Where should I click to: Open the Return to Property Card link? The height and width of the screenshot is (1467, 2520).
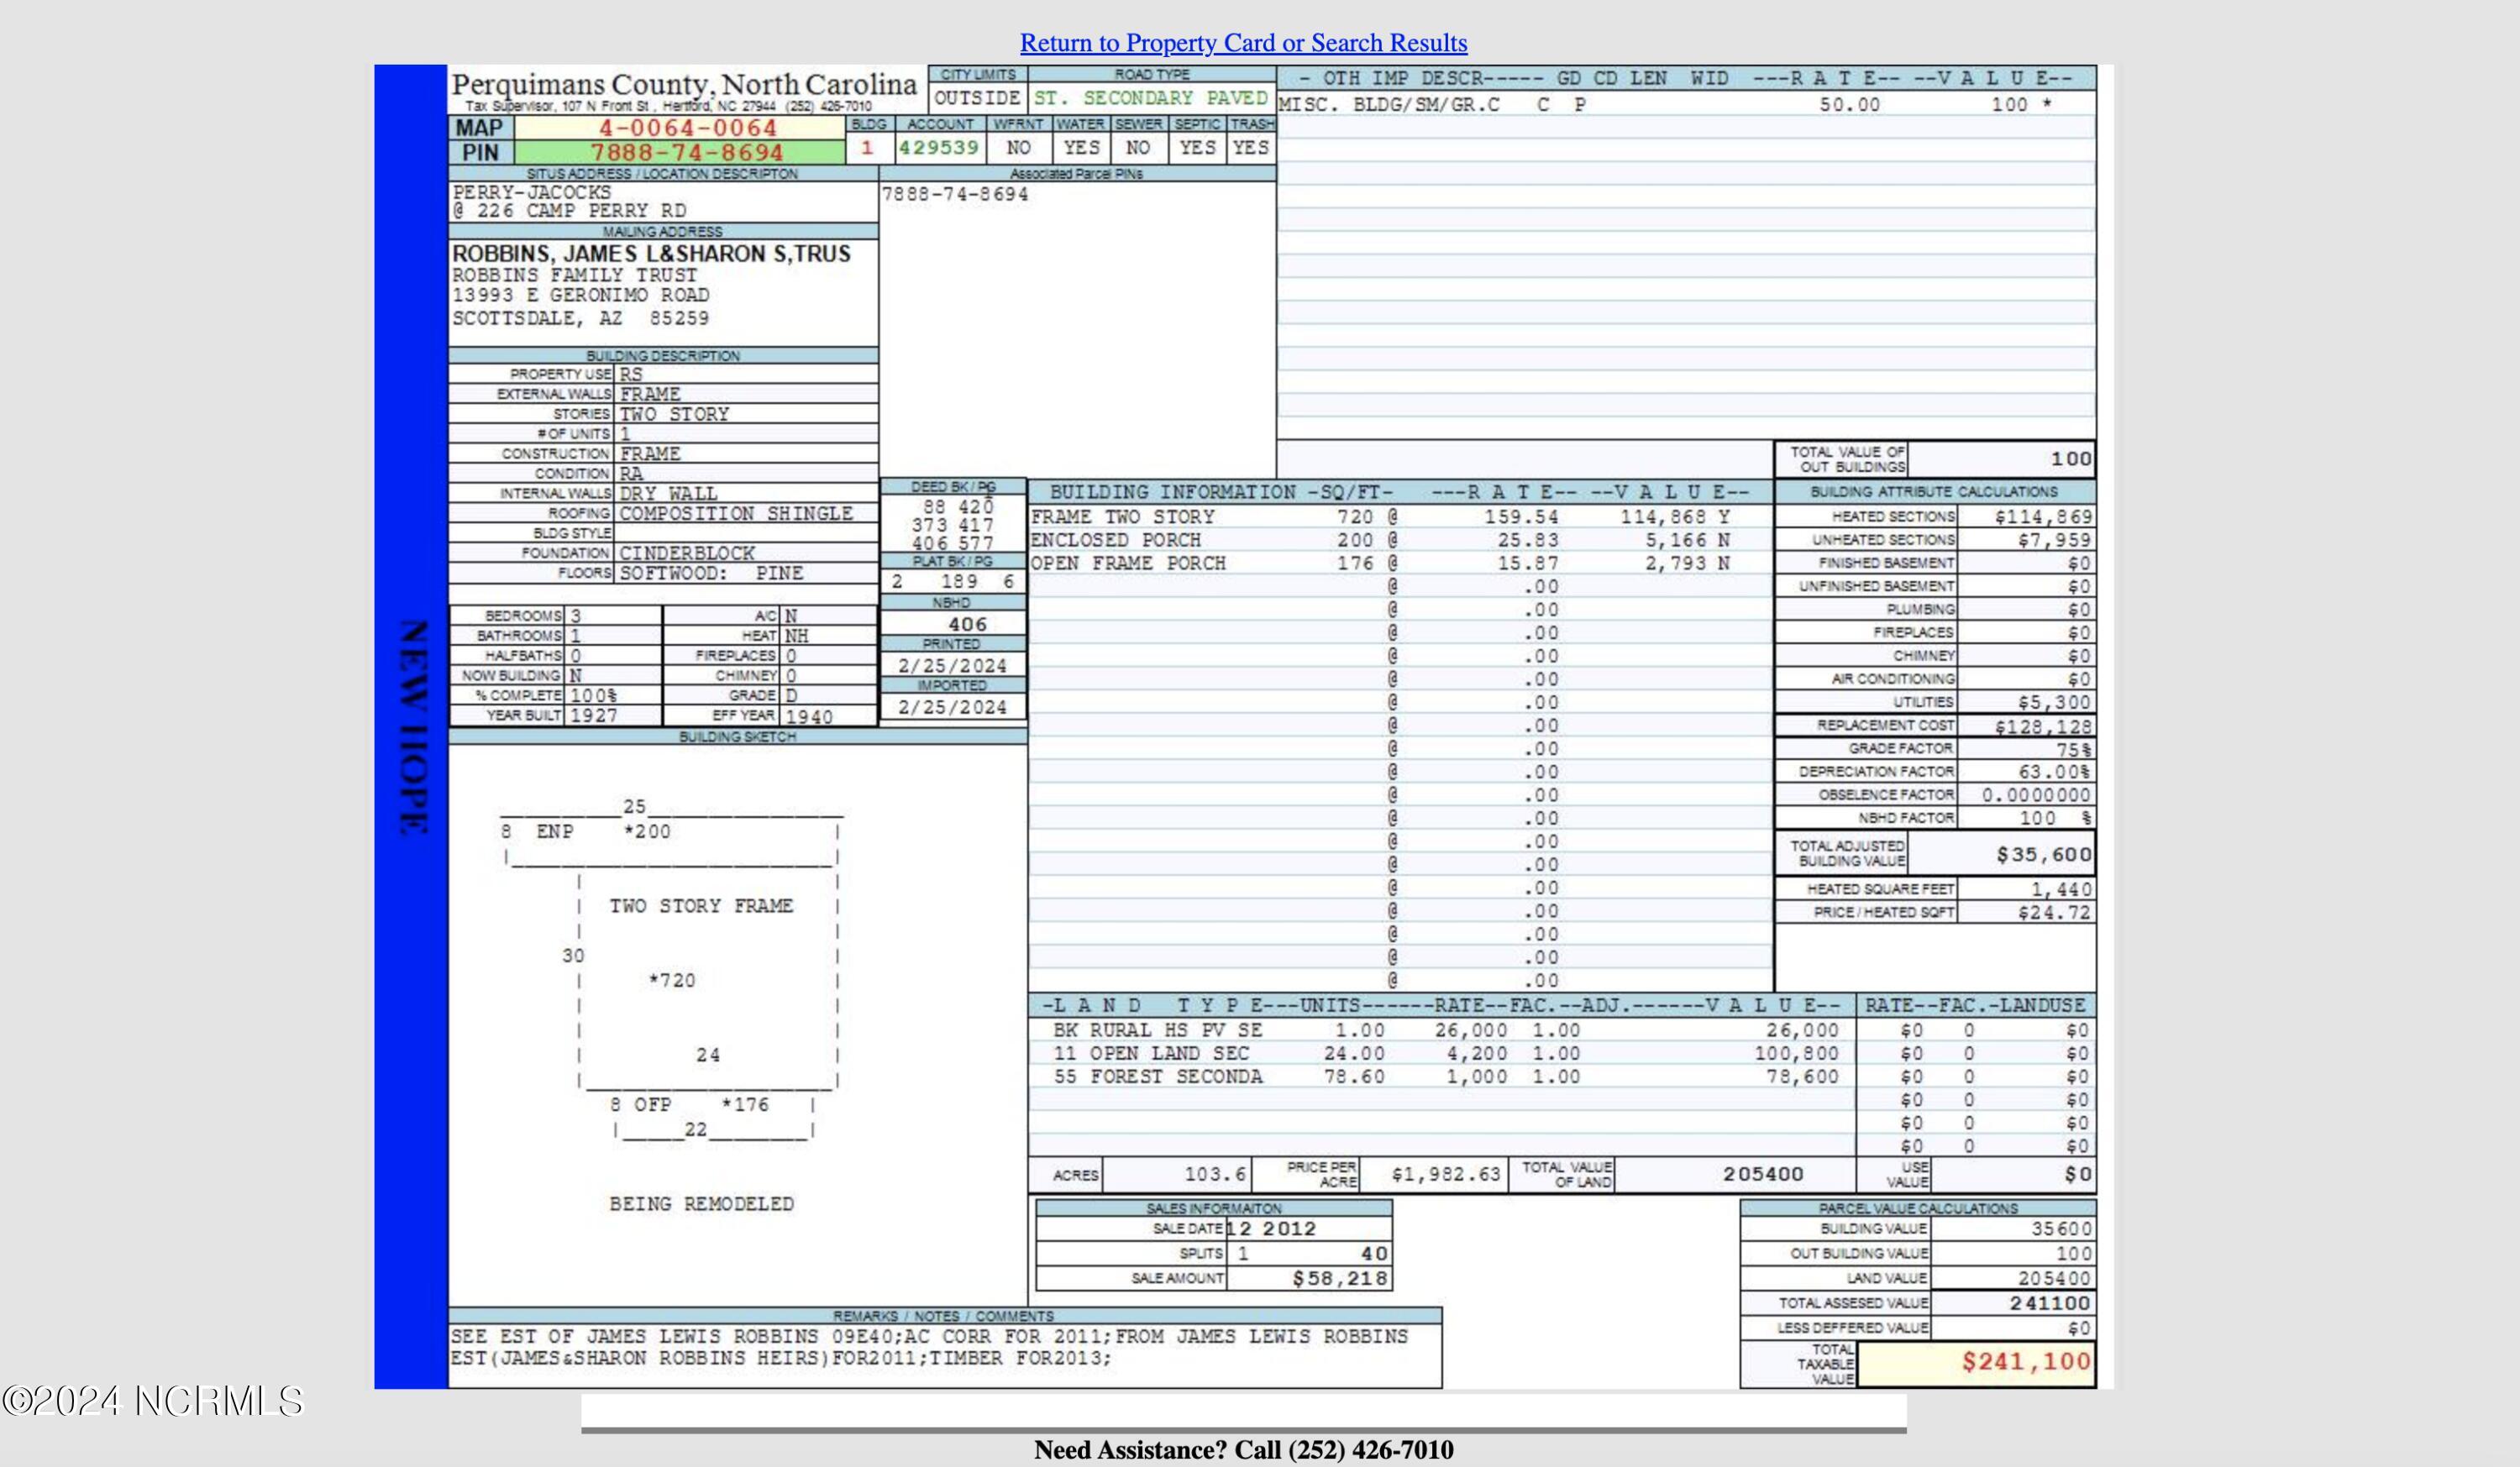1243,43
